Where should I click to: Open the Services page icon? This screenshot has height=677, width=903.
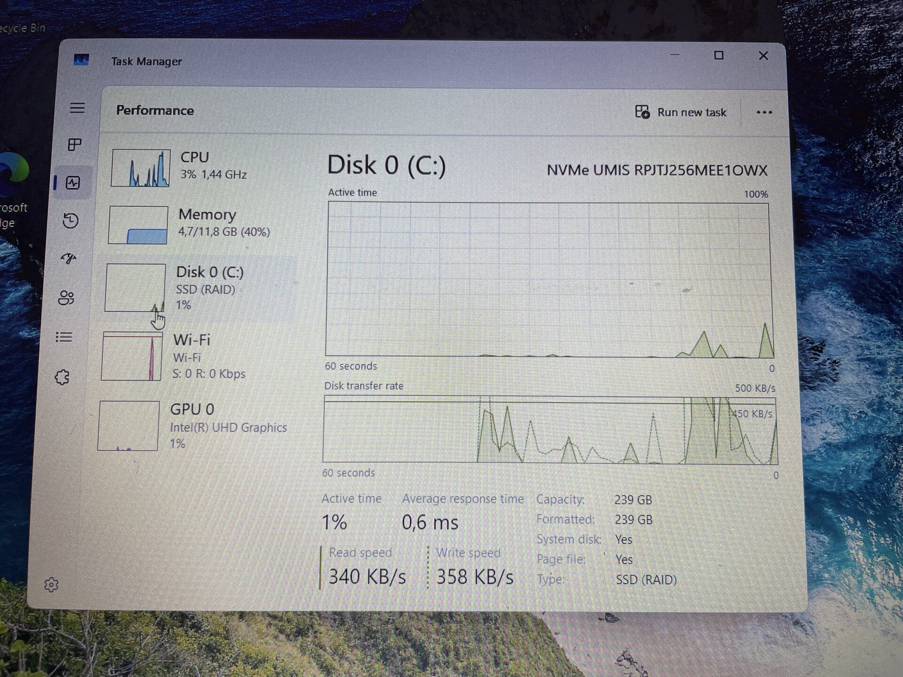coord(62,377)
